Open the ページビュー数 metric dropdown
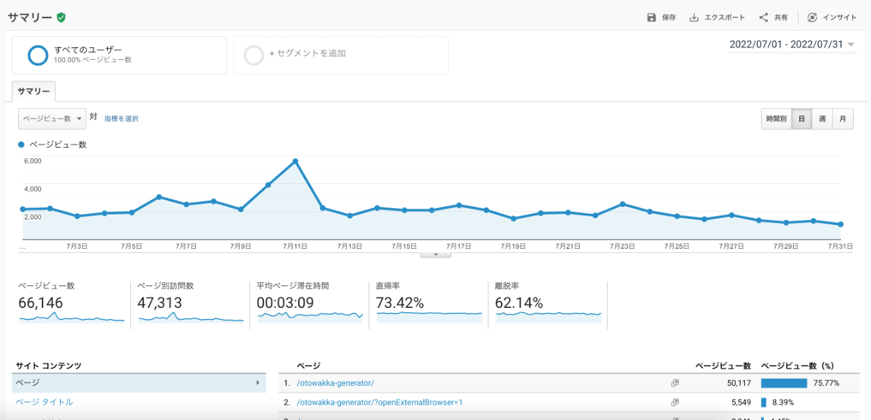 click(52, 118)
